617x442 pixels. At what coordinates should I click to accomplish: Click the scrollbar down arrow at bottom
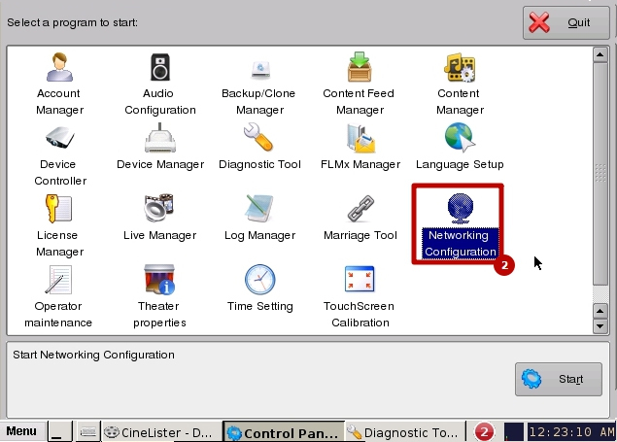tap(600, 326)
